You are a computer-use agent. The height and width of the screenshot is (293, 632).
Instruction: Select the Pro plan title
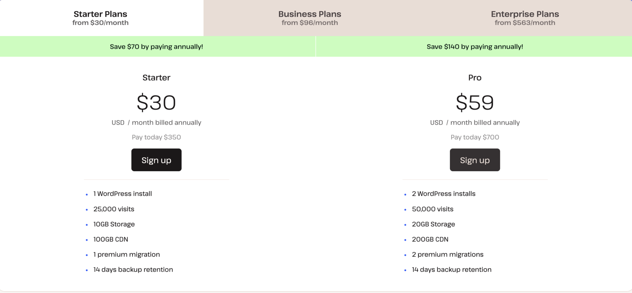tap(475, 78)
